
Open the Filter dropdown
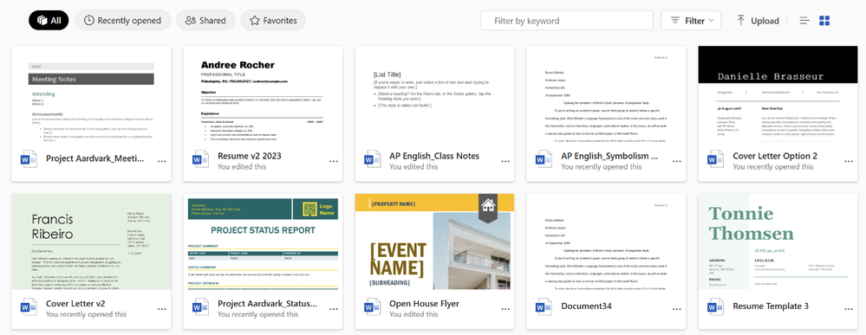tap(691, 21)
